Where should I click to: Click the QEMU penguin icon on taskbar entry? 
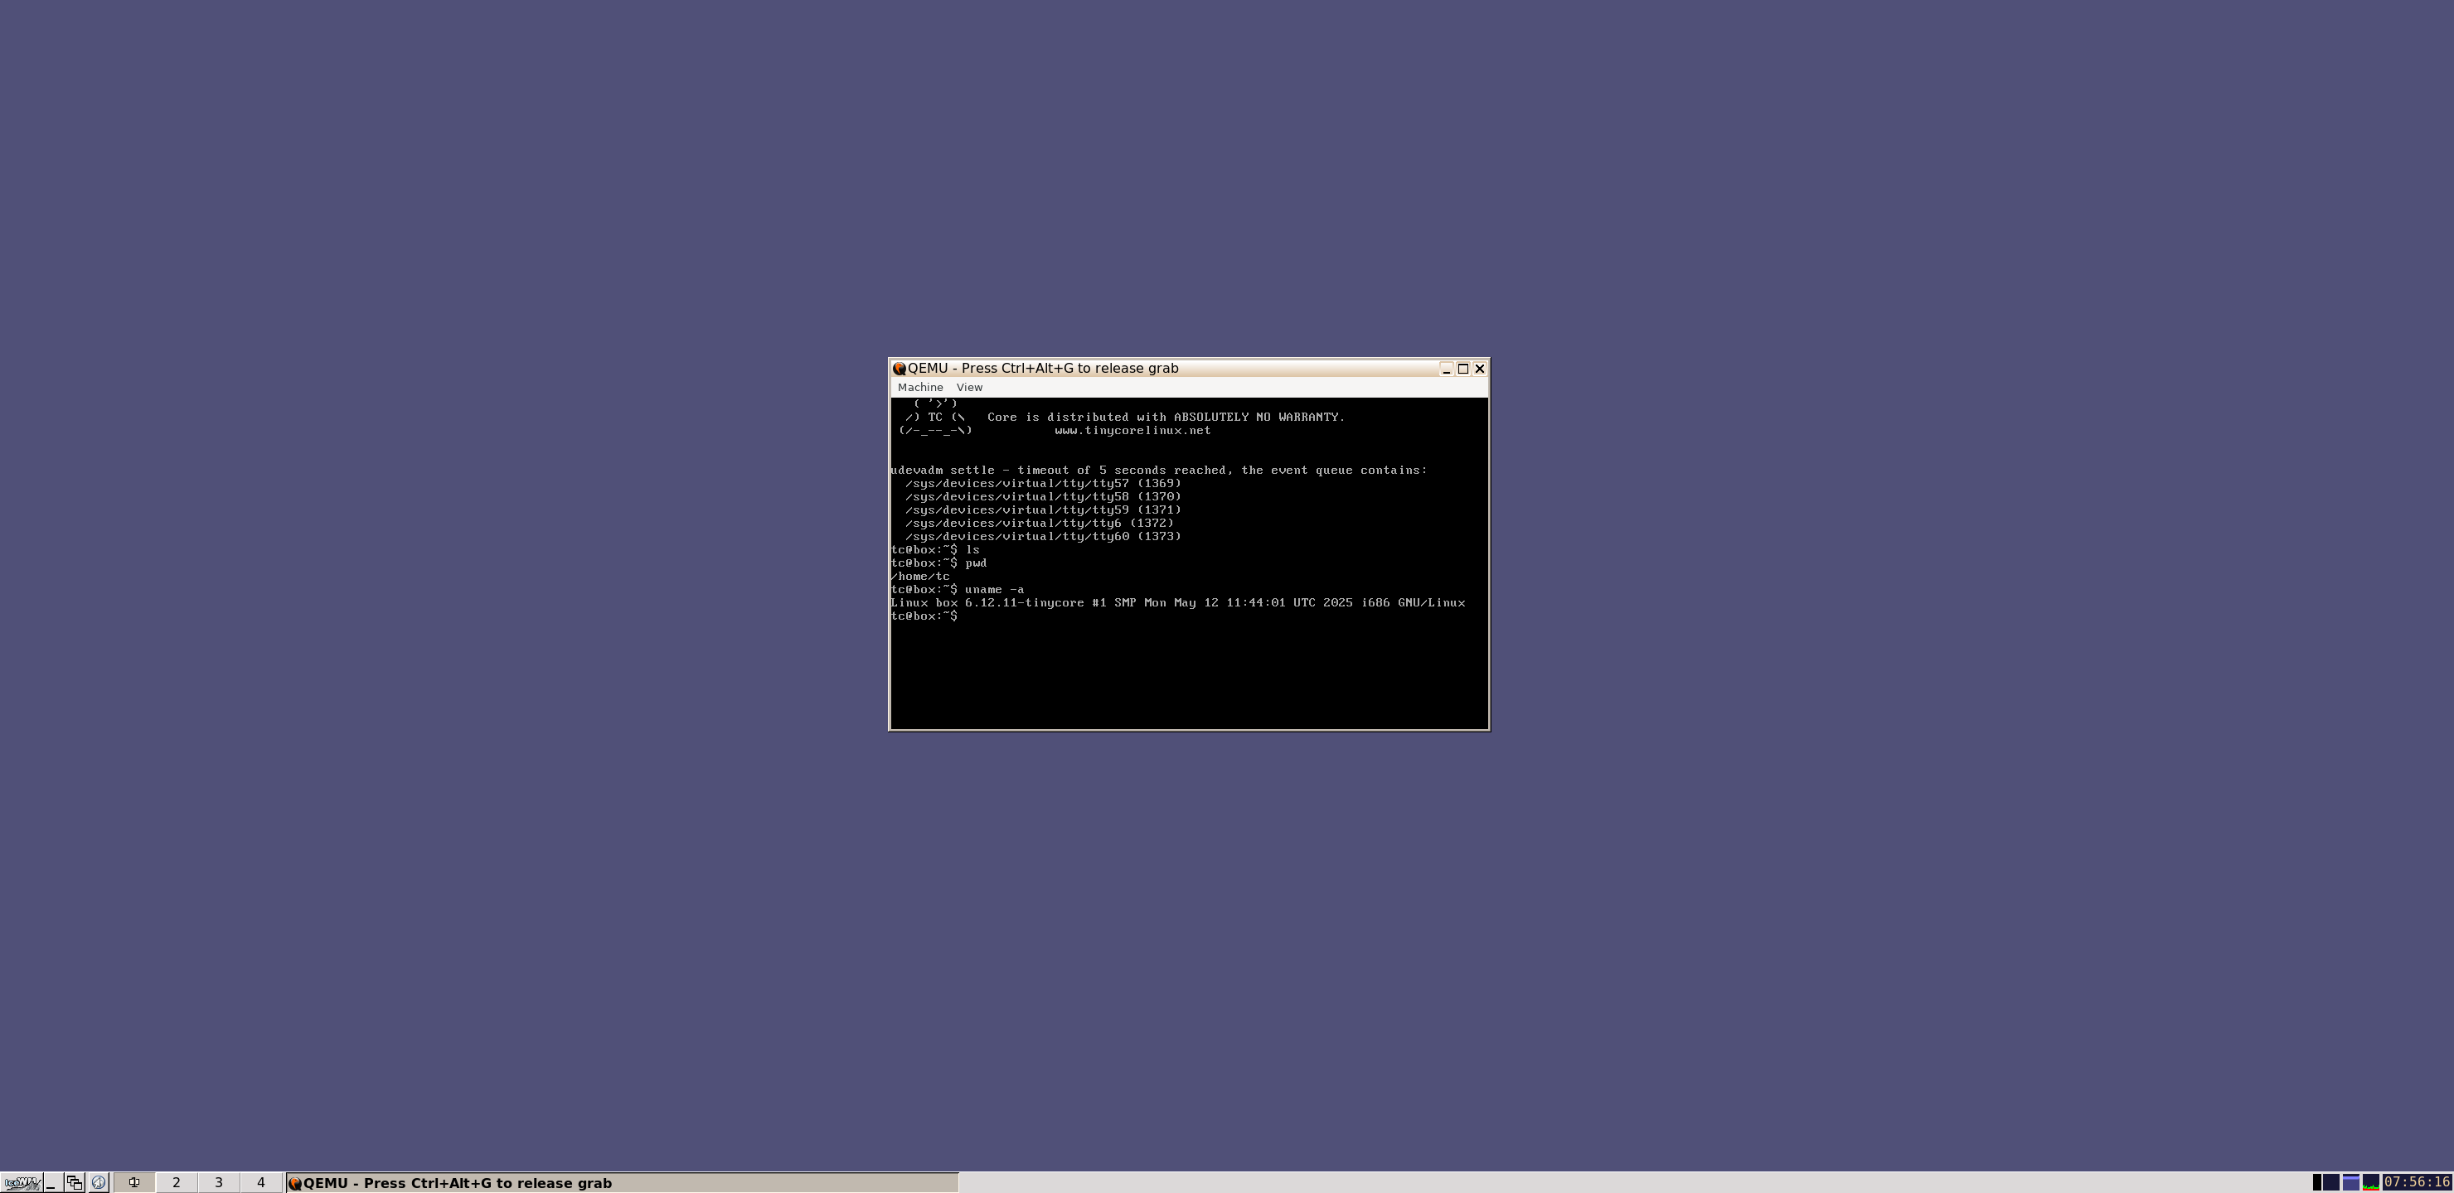pos(295,1182)
